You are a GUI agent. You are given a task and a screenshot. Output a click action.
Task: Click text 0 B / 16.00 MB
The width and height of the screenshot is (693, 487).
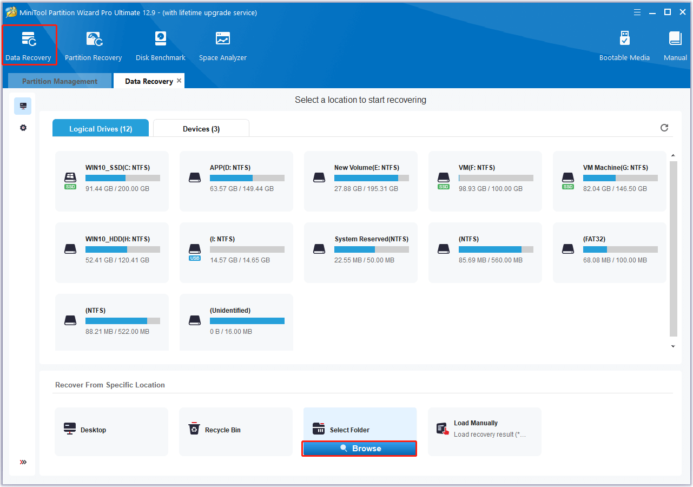click(231, 332)
